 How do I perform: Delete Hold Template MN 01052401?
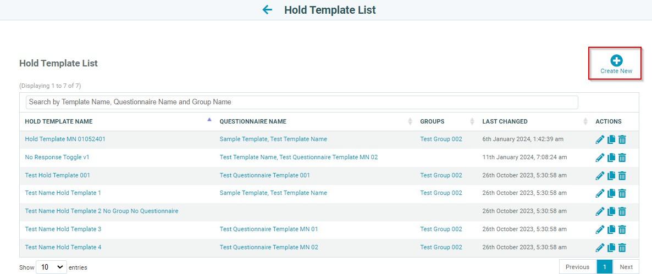pos(622,139)
